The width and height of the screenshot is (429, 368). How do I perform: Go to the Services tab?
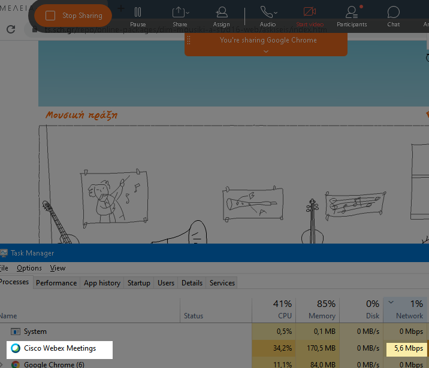point(222,283)
